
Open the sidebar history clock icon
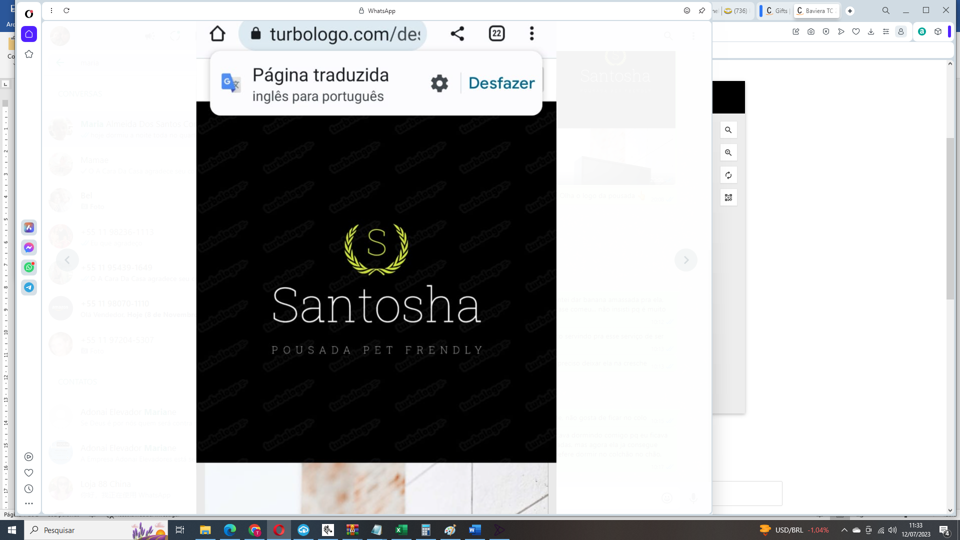(x=29, y=489)
